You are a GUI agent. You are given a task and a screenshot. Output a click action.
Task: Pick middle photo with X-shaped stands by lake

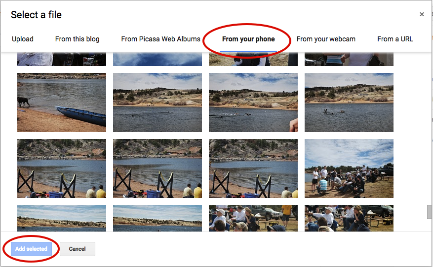(157, 168)
